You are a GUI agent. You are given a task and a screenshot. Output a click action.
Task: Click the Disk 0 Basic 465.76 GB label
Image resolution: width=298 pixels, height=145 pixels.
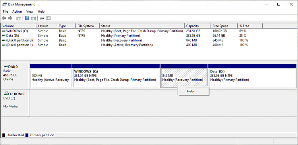coord(15,76)
